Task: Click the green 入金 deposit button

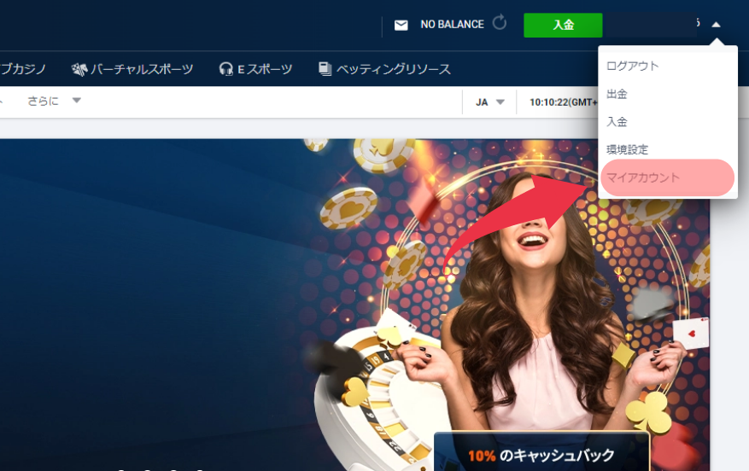Action: point(563,25)
